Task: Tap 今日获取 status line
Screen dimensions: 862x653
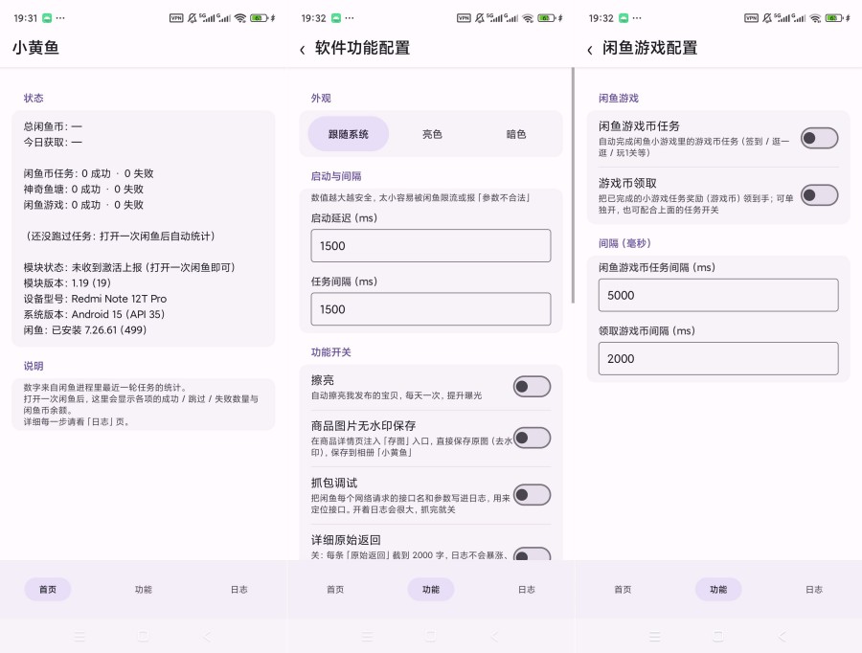Action: (53, 142)
